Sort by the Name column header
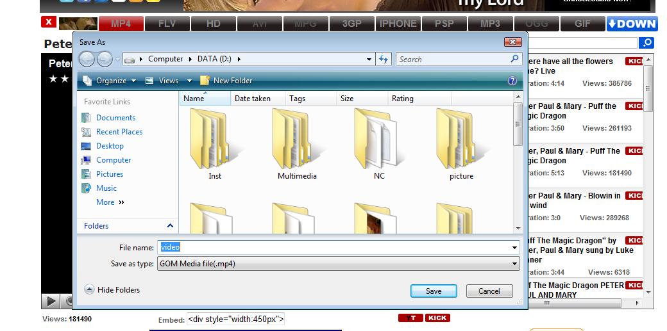 click(x=205, y=98)
